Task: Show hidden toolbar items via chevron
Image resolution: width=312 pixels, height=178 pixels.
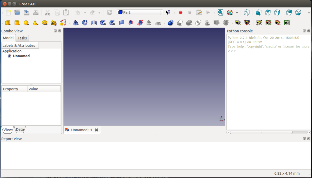Action: (x=309, y=12)
